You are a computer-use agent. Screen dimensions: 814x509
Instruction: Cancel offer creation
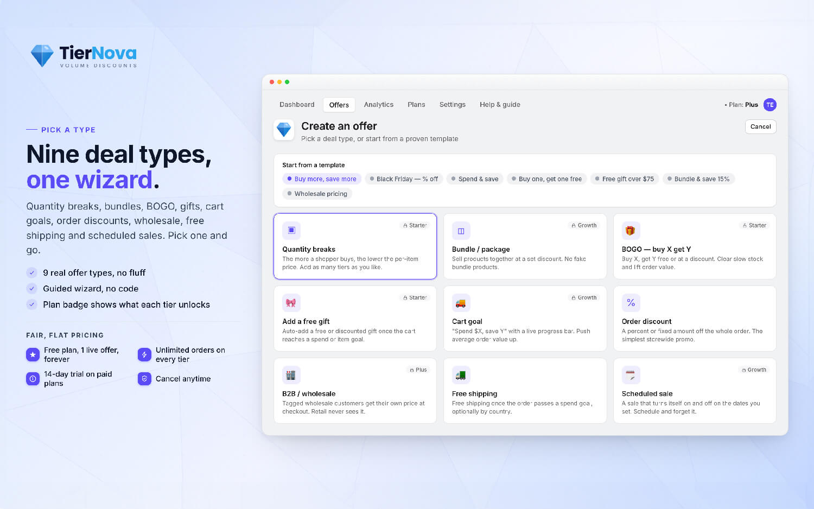760,126
